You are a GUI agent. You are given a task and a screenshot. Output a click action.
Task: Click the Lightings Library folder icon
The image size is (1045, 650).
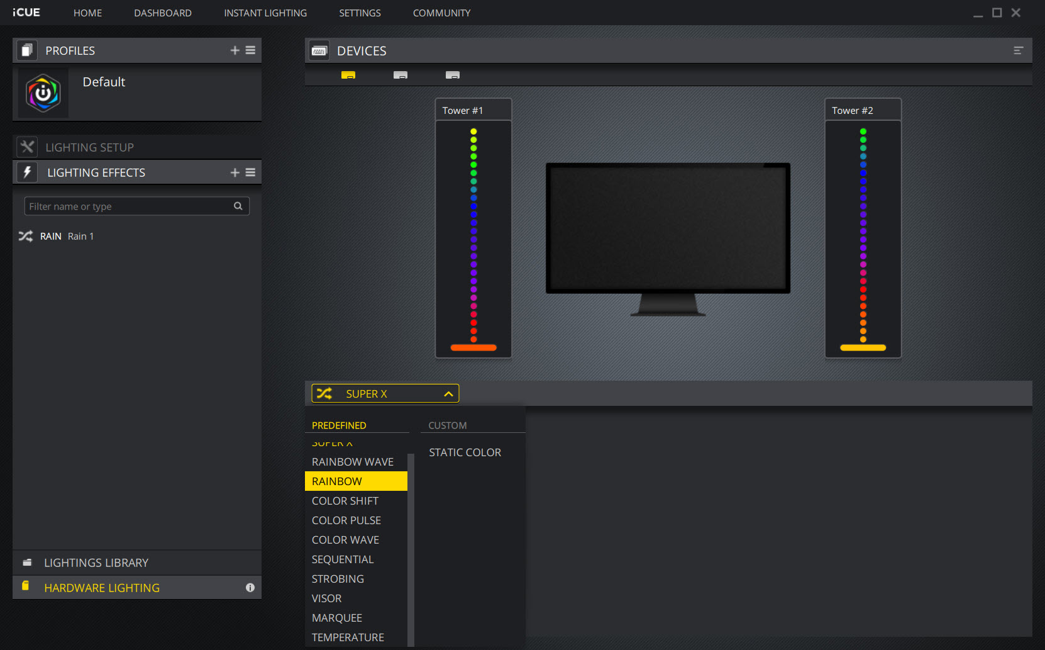pyautogui.click(x=27, y=563)
